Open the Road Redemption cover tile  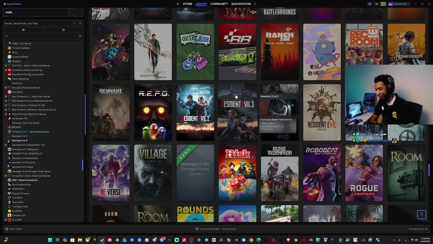[280, 173]
